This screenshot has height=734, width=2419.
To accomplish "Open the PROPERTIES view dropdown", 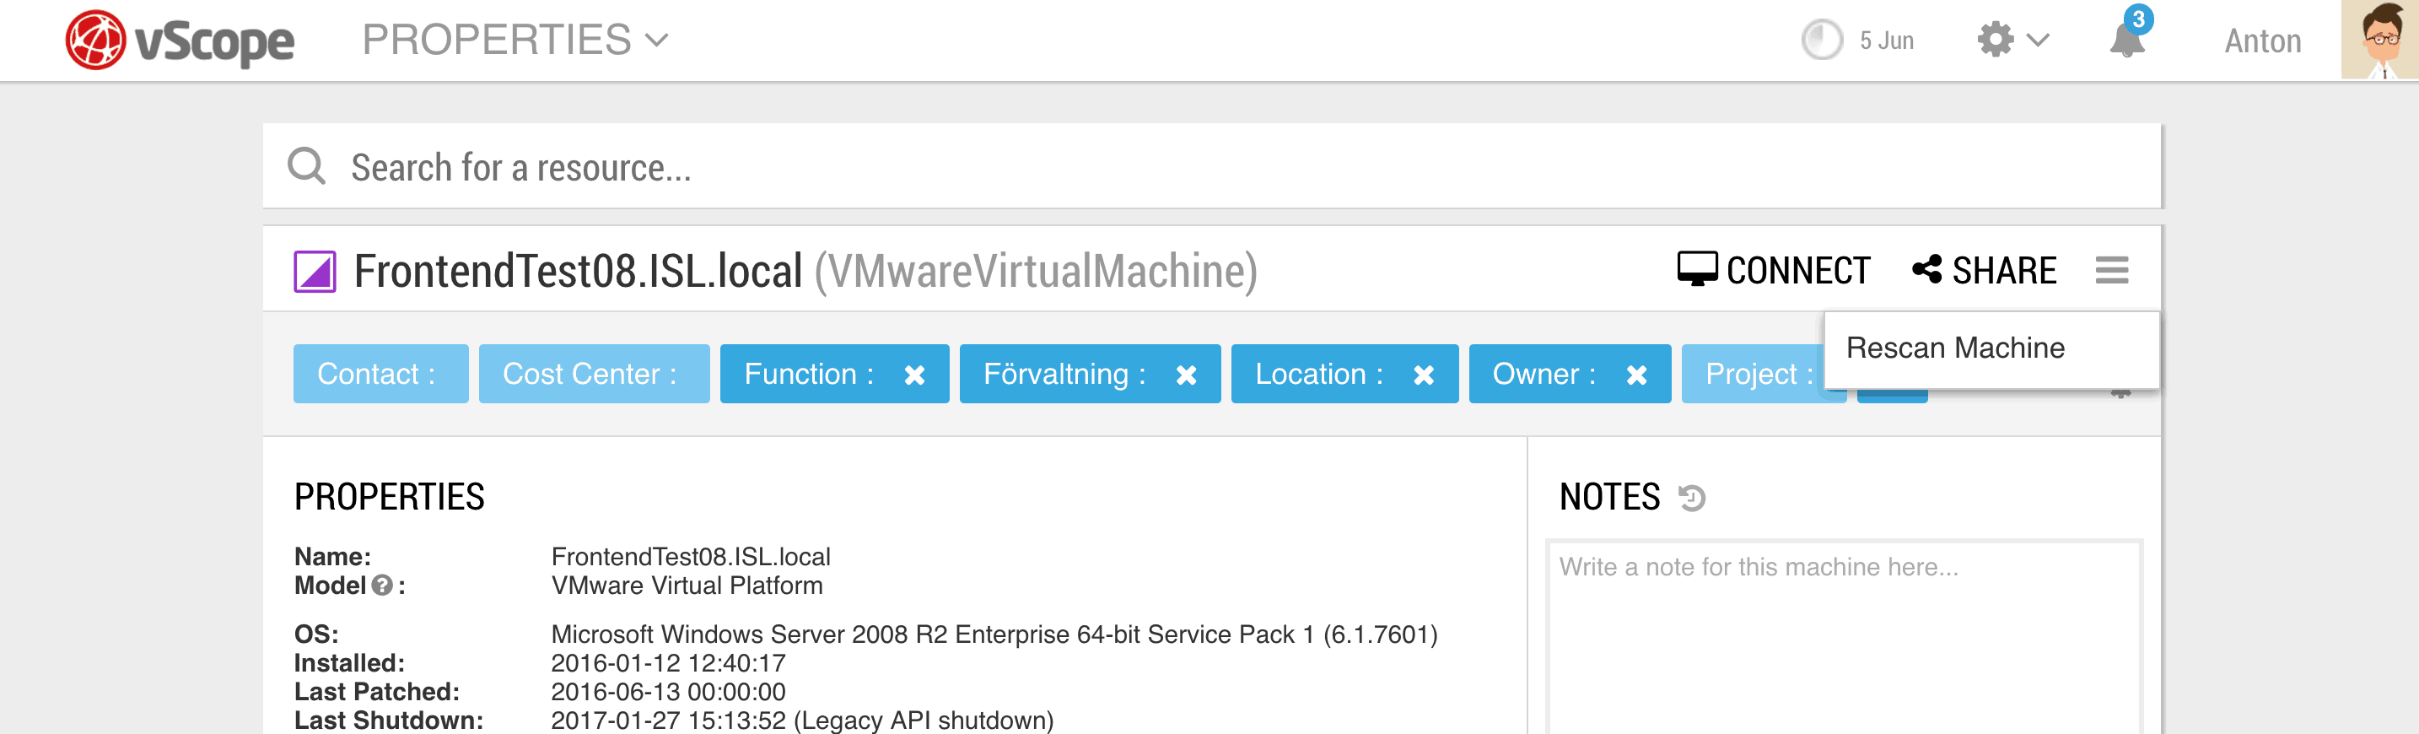I will tap(515, 40).
